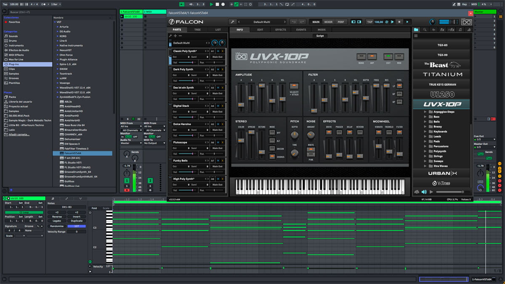
Task: Open the Falcon browser hamburger menu
Action: (416, 36)
